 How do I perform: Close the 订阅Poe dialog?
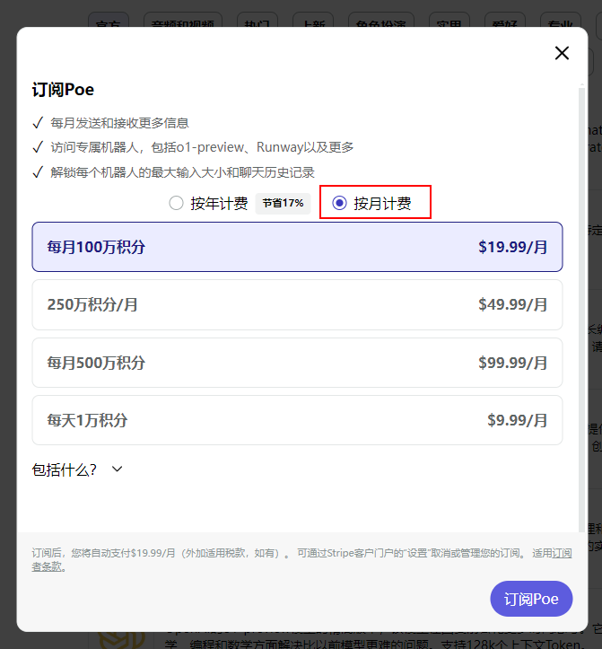[562, 53]
